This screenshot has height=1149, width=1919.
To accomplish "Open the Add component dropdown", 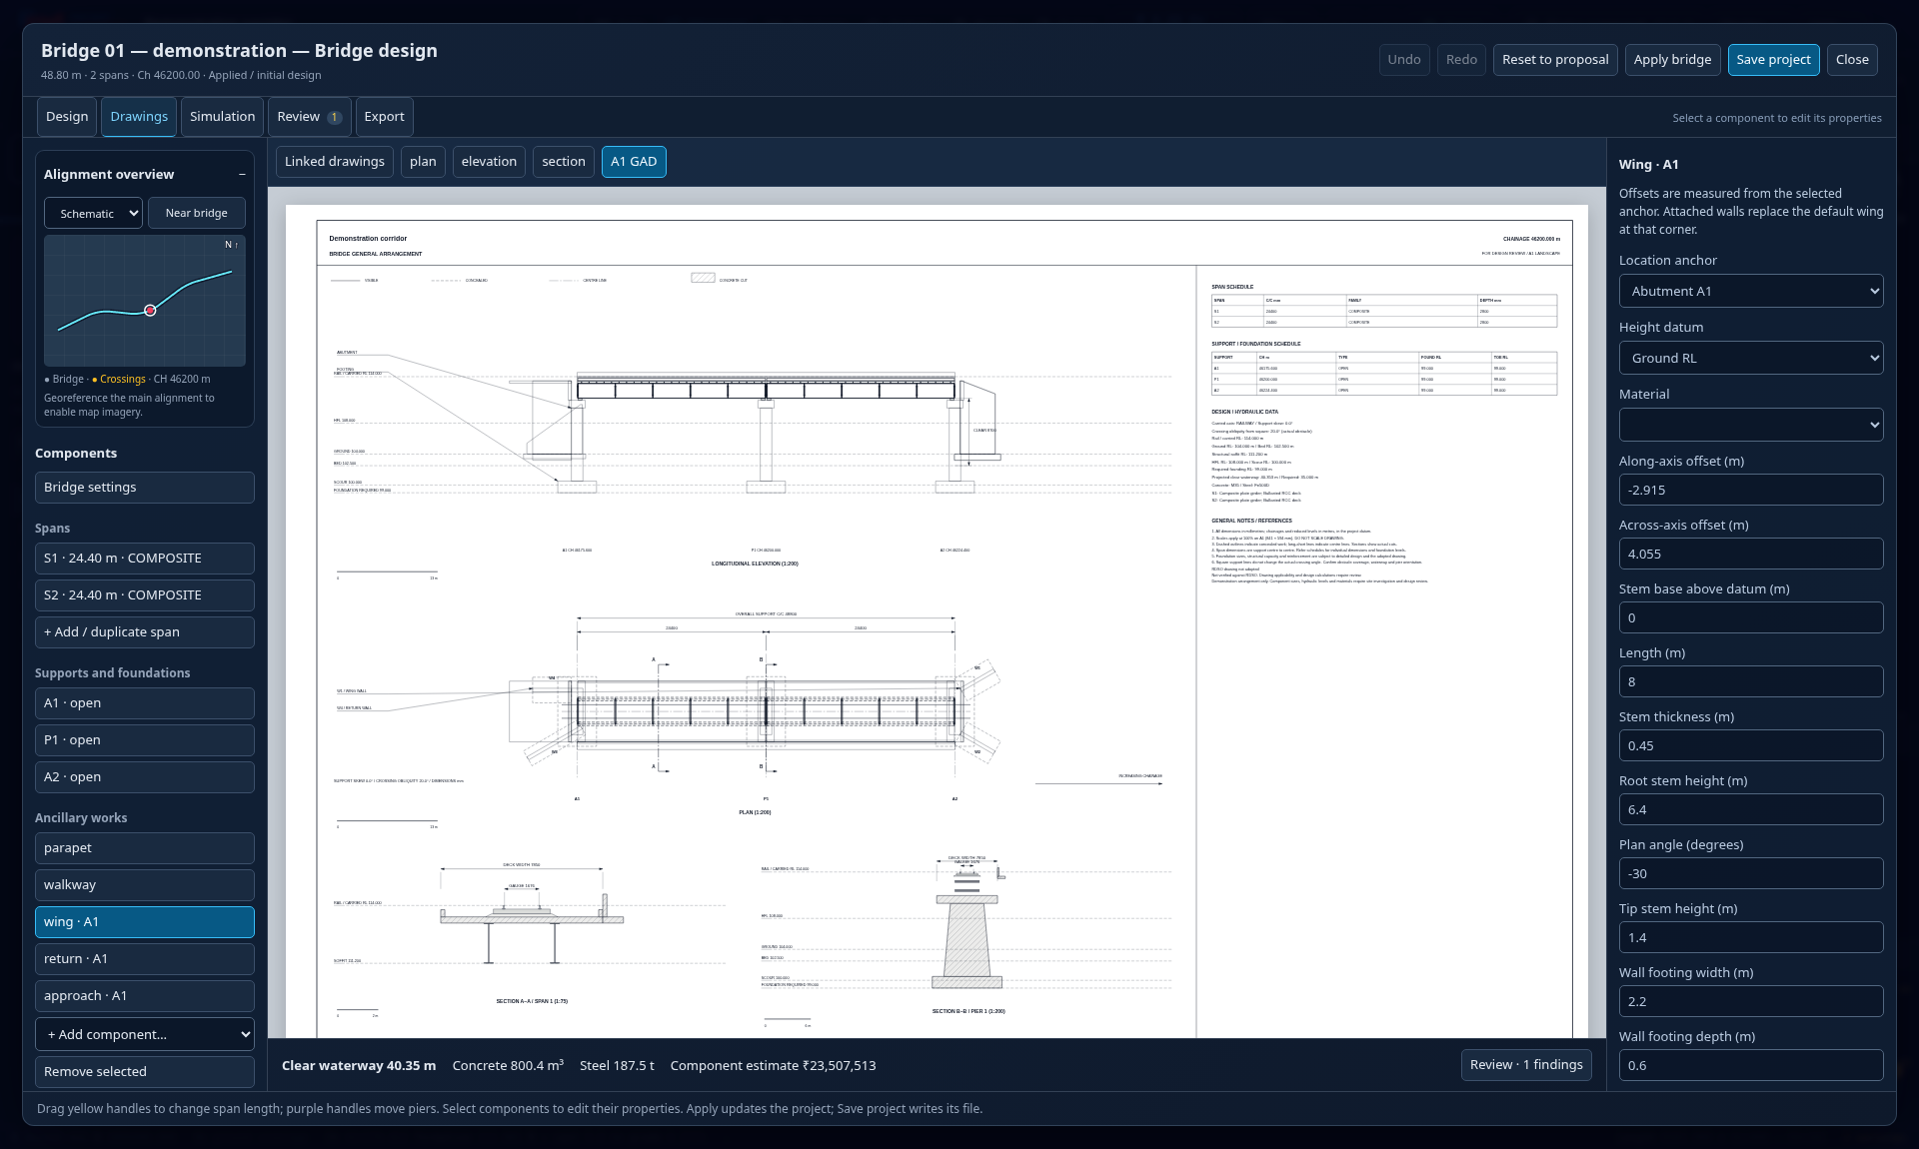I will 145,1035.
